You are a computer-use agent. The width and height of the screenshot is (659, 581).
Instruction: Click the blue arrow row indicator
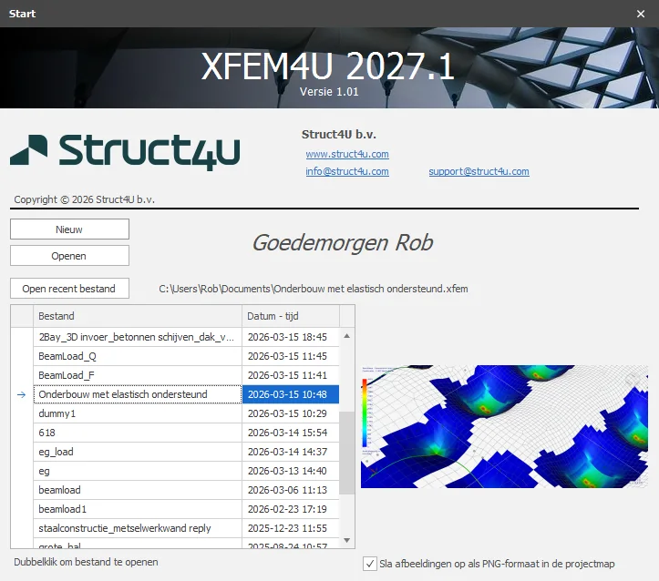point(22,394)
